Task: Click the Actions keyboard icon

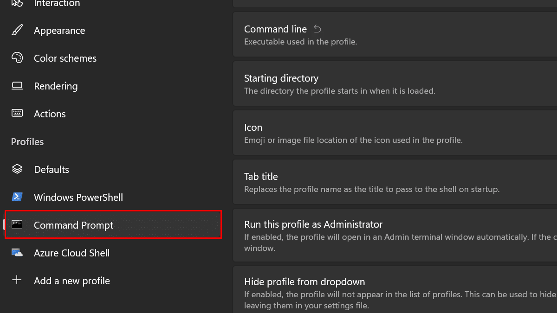Action: [x=17, y=114]
